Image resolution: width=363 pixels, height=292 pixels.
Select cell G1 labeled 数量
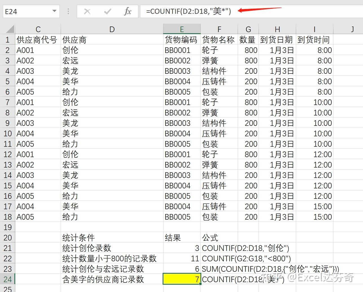tap(248, 39)
